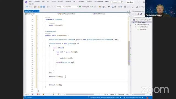Open the Проект menu
This screenshot has width=176, height=99.
click(x=53, y=1)
